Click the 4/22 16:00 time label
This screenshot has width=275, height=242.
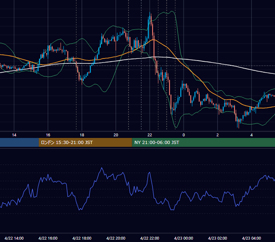tap(48, 238)
